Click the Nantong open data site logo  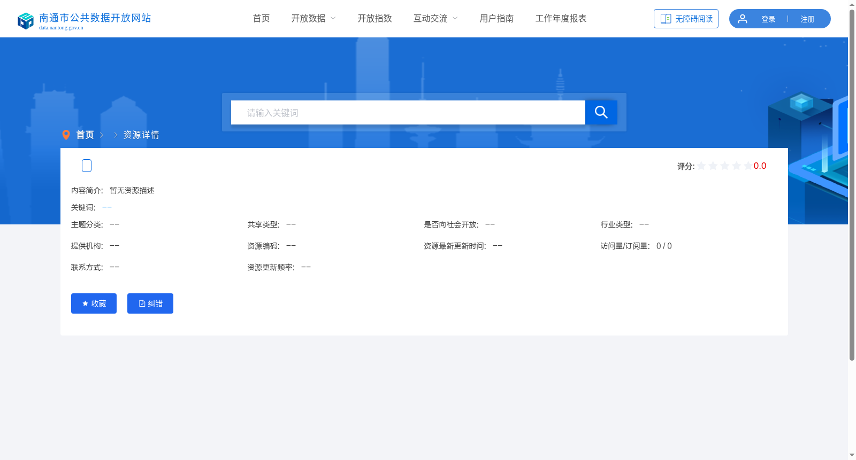pos(26,21)
